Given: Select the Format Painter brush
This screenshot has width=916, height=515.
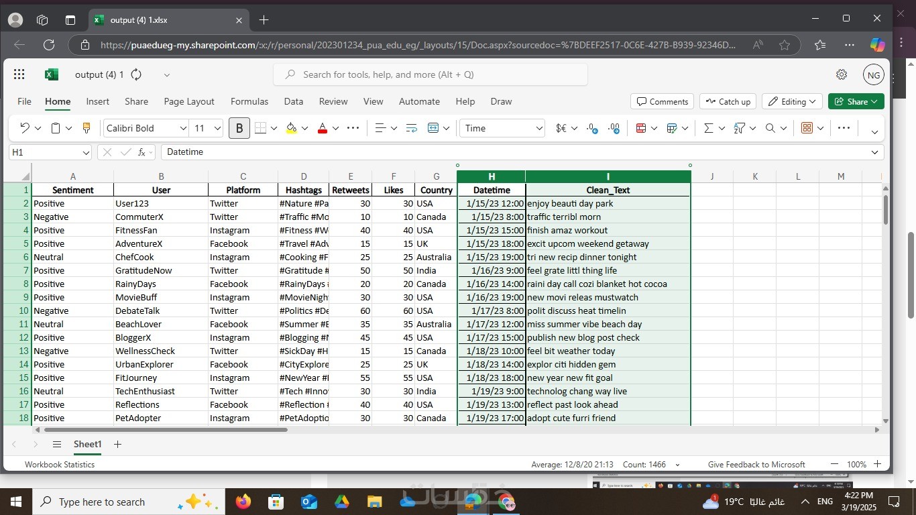Looking at the screenshot, I should (86, 128).
